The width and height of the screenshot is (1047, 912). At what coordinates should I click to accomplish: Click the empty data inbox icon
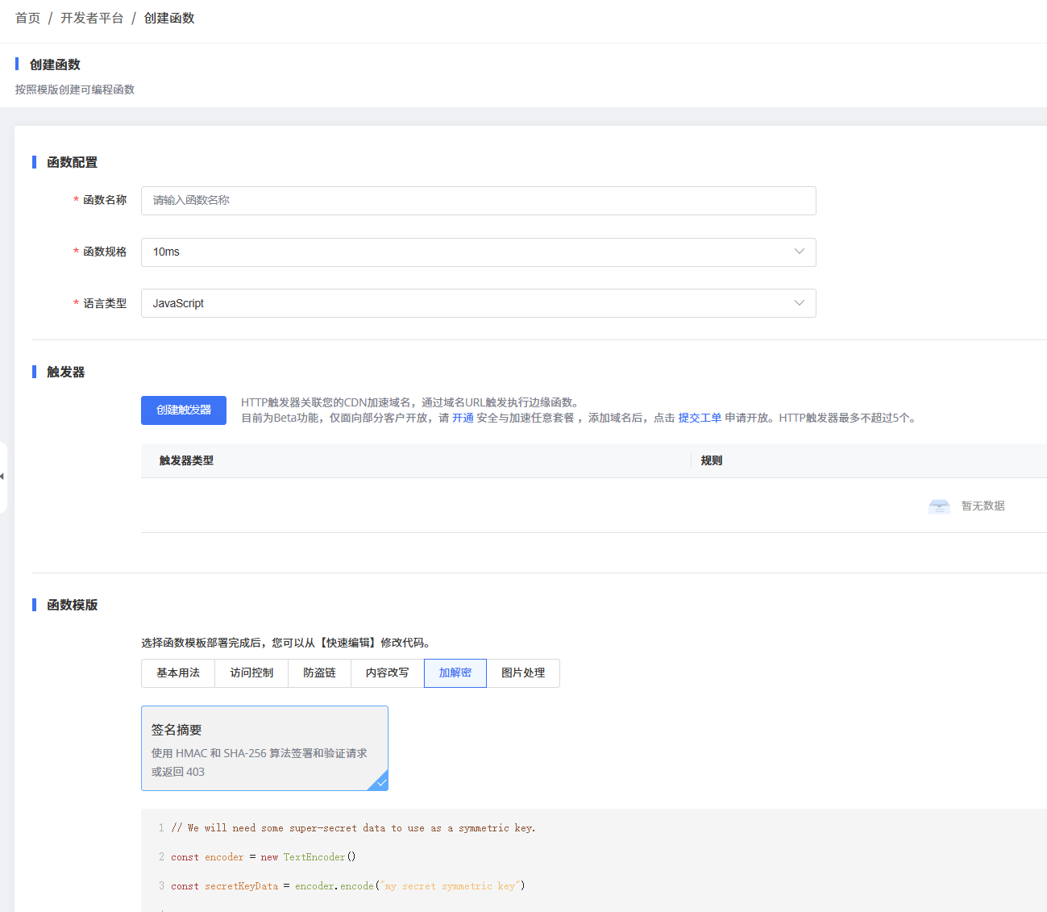[939, 506]
